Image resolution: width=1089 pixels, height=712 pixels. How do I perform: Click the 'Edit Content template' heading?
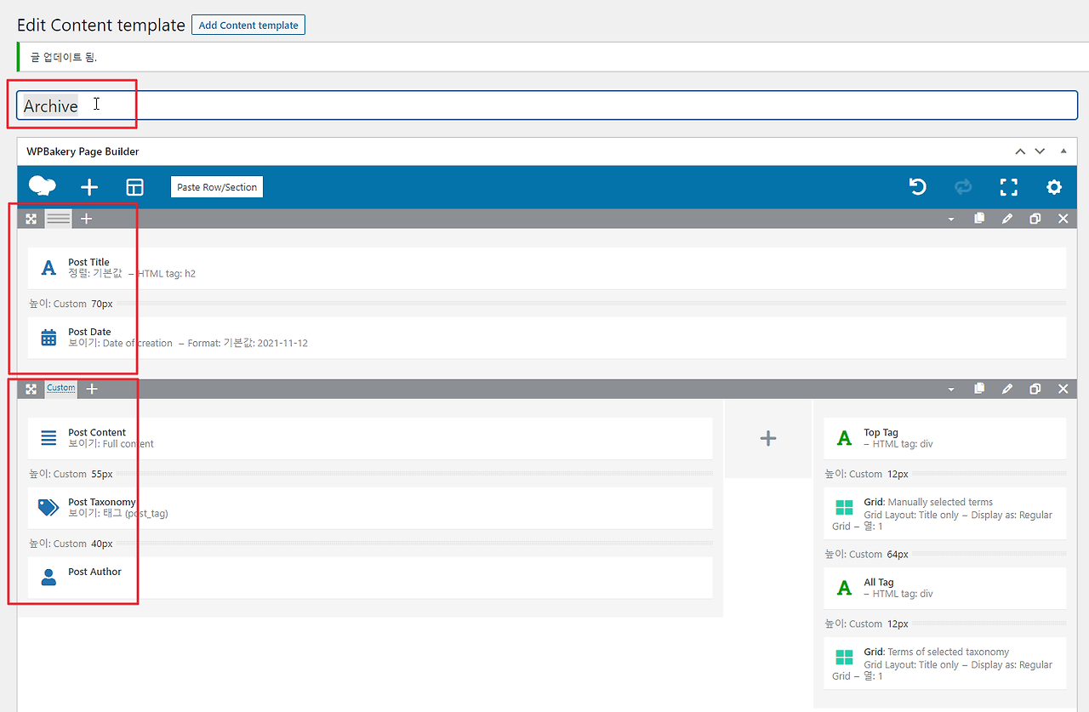101,26
